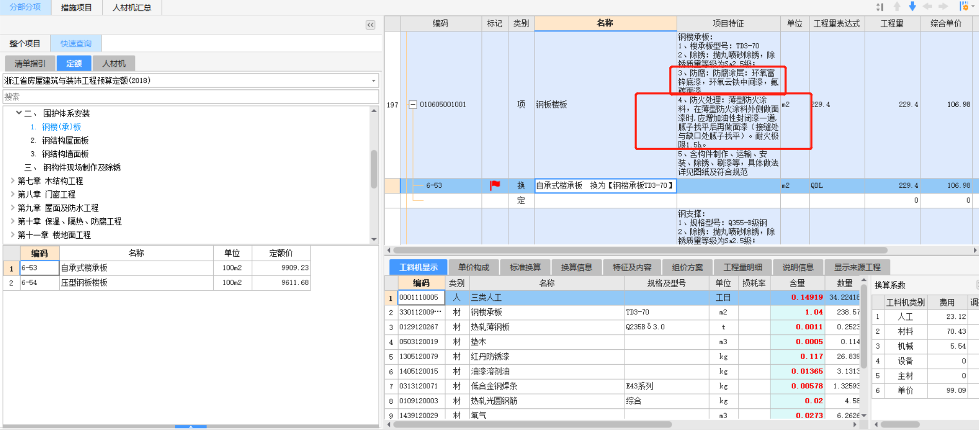Open the 人材机 tab in query panel
The width and height of the screenshot is (979, 430).
pos(114,63)
